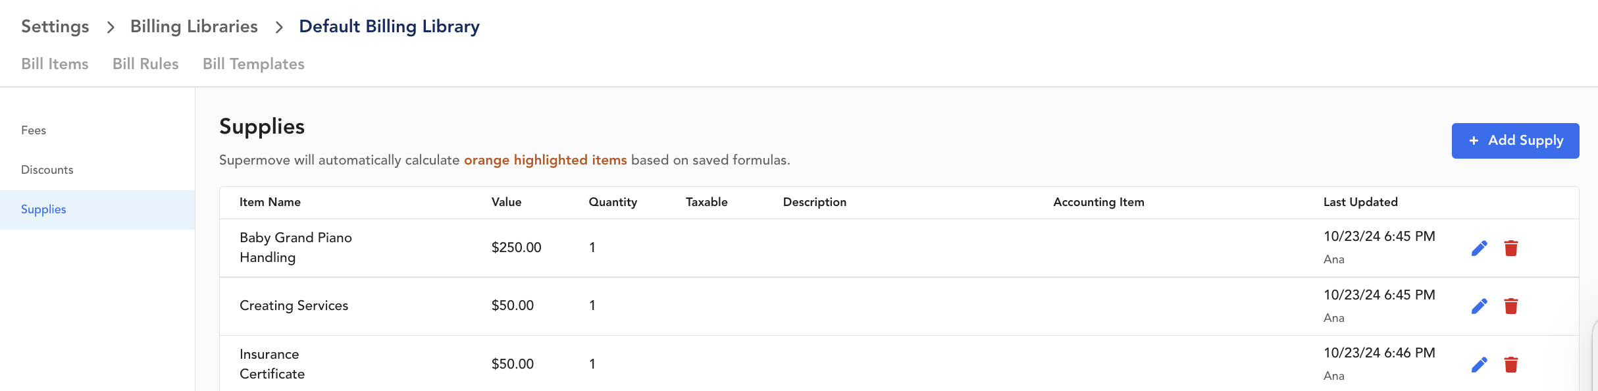Click the Last Updated column header

click(x=1360, y=202)
